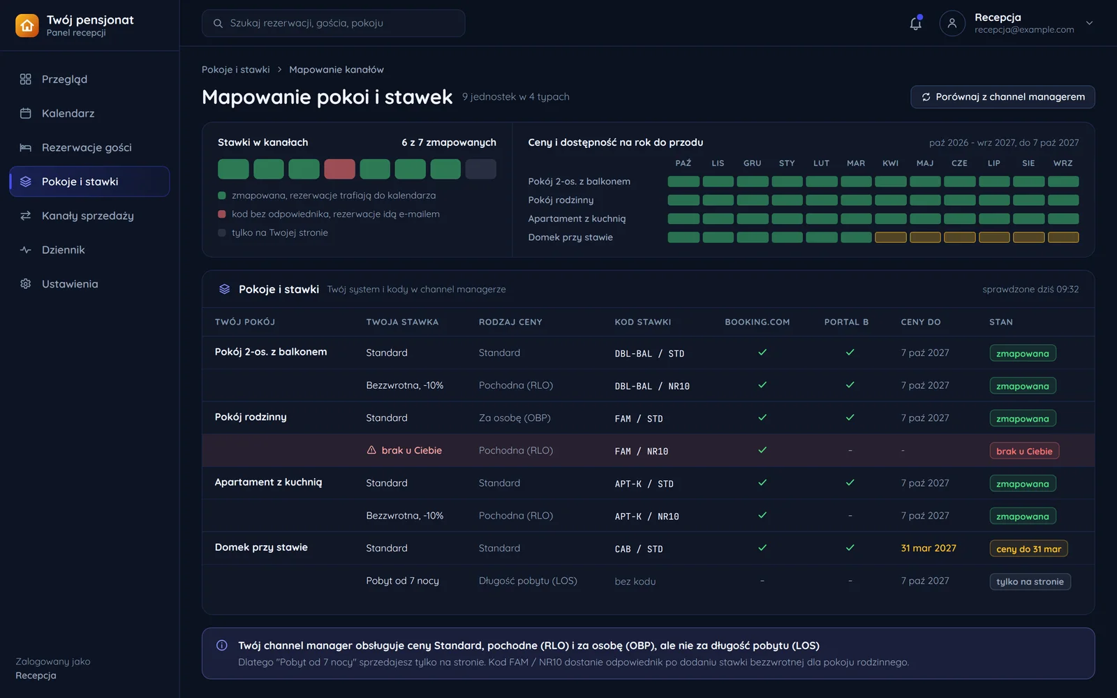Click the layers icon beside Pokoje i stawki heading
This screenshot has width=1117, height=698.
pyautogui.click(x=224, y=289)
